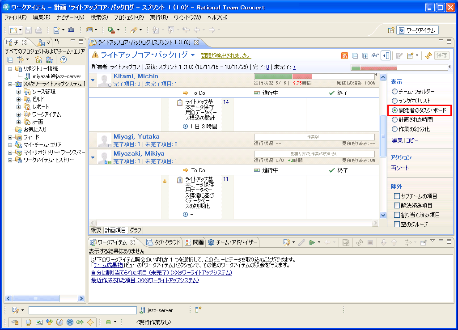This screenshot has height=330, width=458.
Task: Click the overall plan progress bar at top right
Action: point(399,68)
